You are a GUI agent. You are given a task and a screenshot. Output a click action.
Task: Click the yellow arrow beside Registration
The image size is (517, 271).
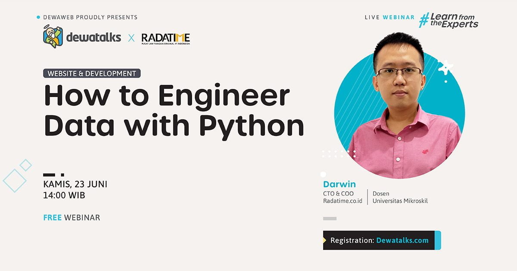pyautogui.click(x=324, y=240)
